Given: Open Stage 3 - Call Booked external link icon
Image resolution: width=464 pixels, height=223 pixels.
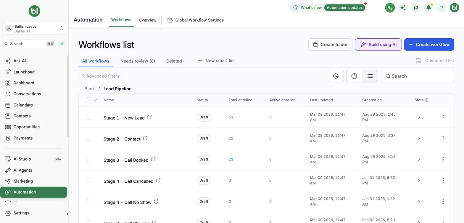Looking at the screenshot, I should (153, 159).
